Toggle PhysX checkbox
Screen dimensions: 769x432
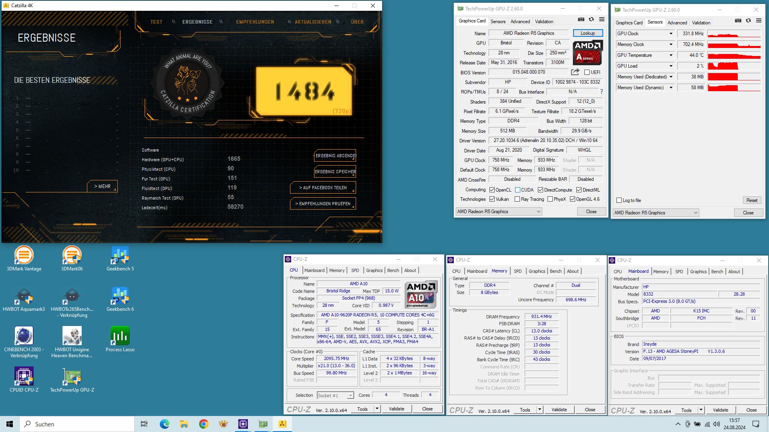(550, 199)
